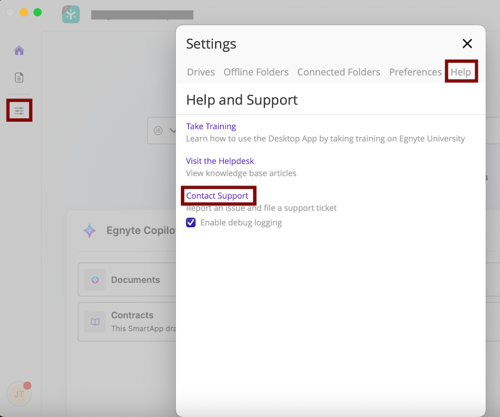Open the Help tab
This screenshot has width=500, height=417.
pos(460,72)
